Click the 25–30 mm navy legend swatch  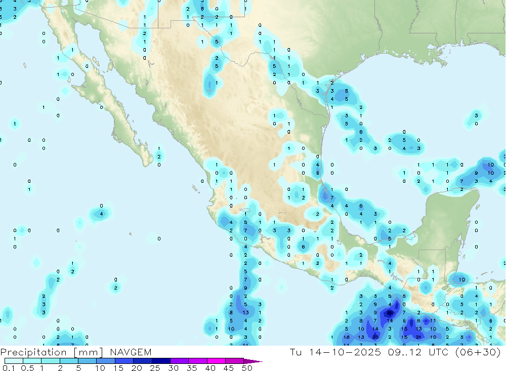click(x=161, y=361)
